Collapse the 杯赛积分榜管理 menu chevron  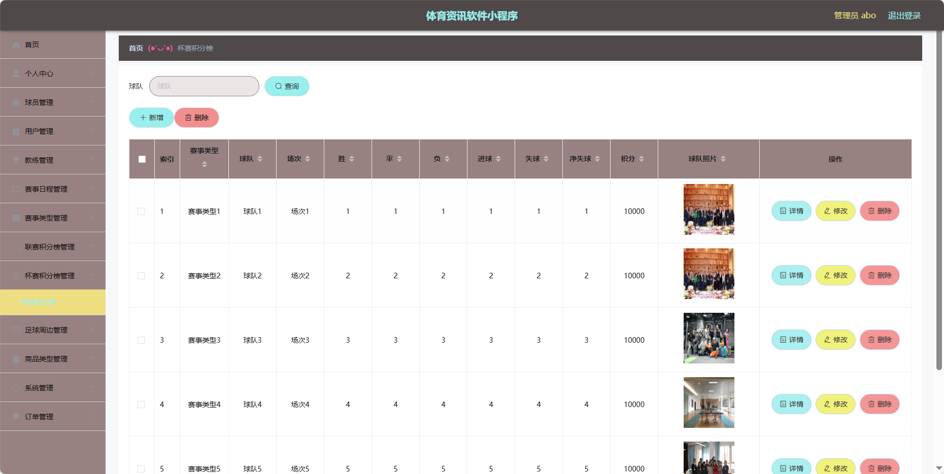pyautogui.click(x=92, y=275)
